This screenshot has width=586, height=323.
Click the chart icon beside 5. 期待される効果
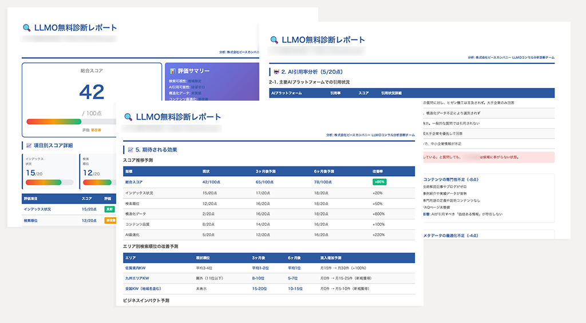130,150
